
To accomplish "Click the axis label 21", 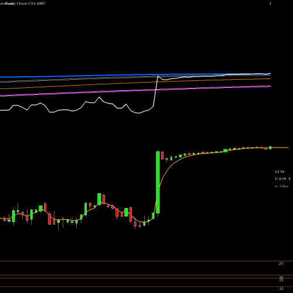I will click(x=281, y=264).
